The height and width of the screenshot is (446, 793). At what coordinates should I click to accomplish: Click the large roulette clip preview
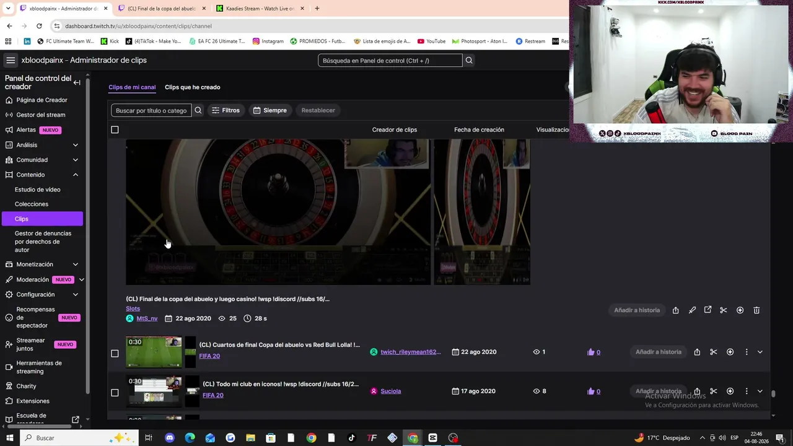point(278,212)
